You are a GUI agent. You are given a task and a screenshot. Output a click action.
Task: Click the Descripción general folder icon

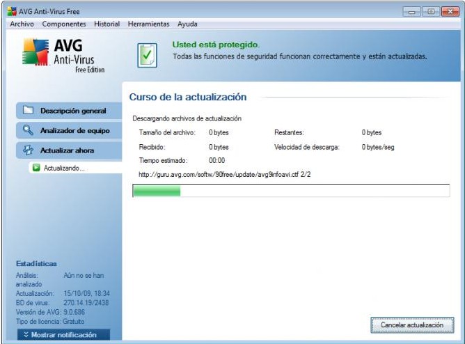coord(28,110)
